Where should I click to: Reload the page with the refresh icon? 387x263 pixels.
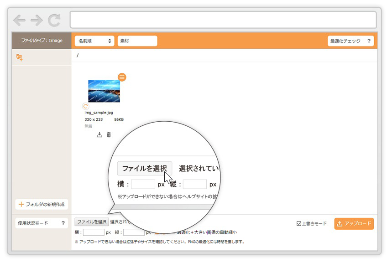[54, 20]
